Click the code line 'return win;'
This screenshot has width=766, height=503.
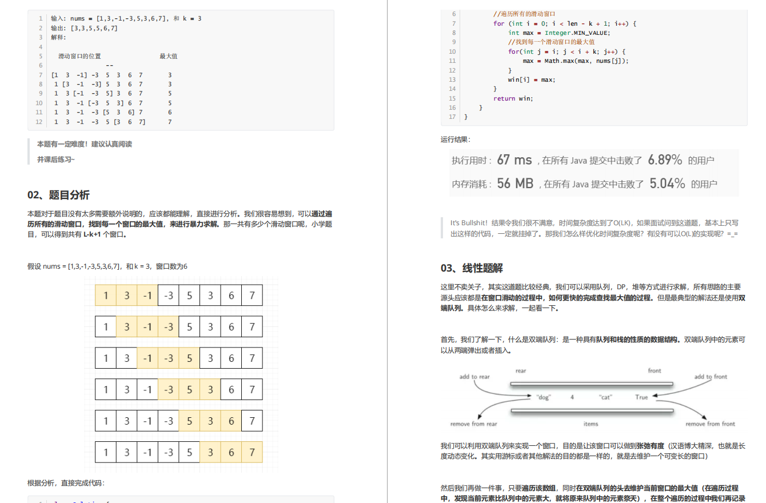(x=513, y=98)
